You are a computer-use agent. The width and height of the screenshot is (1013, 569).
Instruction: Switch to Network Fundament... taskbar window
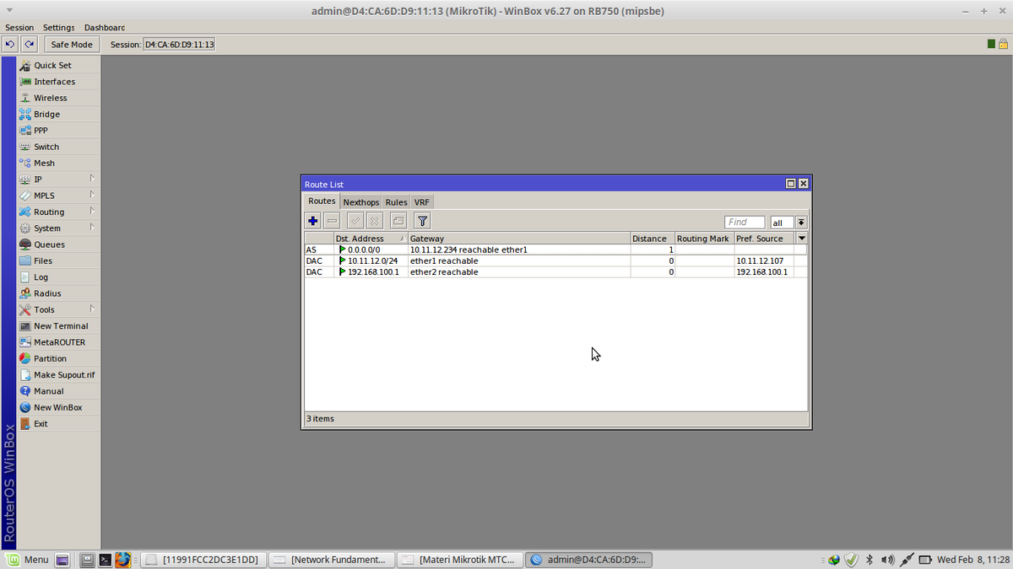click(331, 559)
